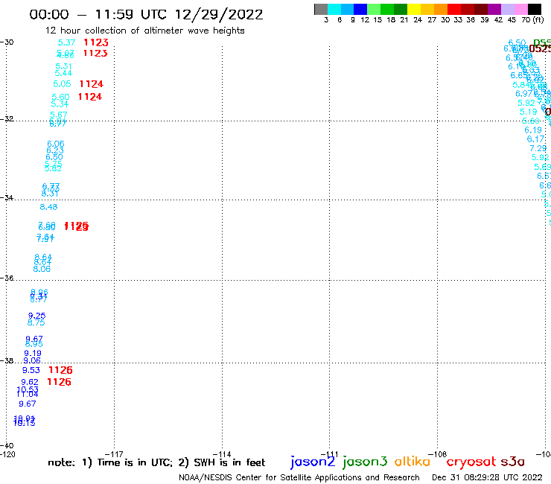The height and width of the screenshot is (484, 551).
Task: Click the orange 30 ft legend swatch
Action: [441, 9]
